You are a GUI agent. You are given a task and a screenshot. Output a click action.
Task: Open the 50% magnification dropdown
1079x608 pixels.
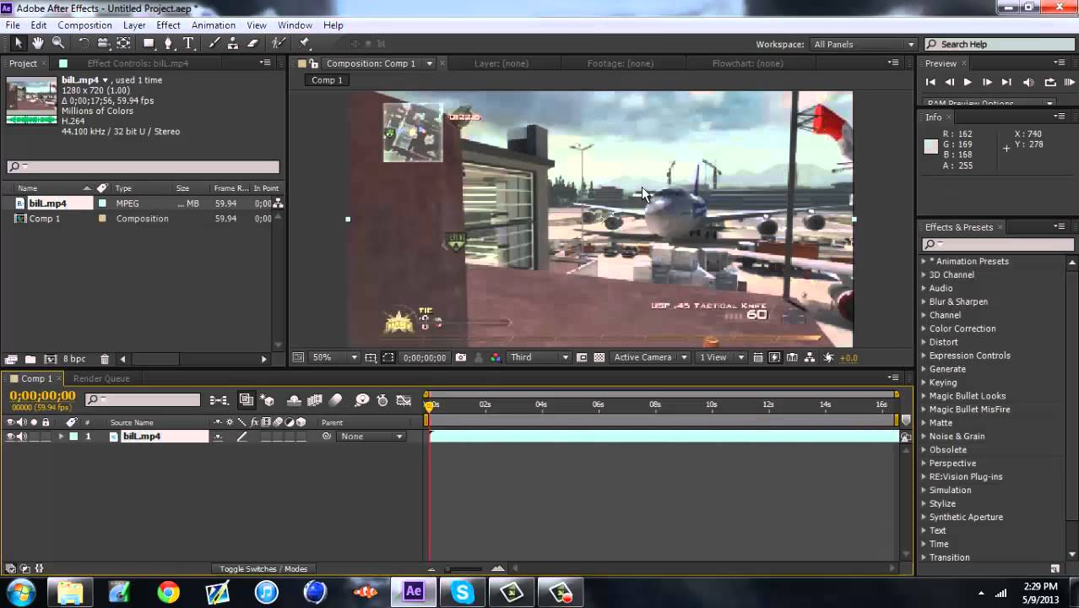pyautogui.click(x=335, y=357)
